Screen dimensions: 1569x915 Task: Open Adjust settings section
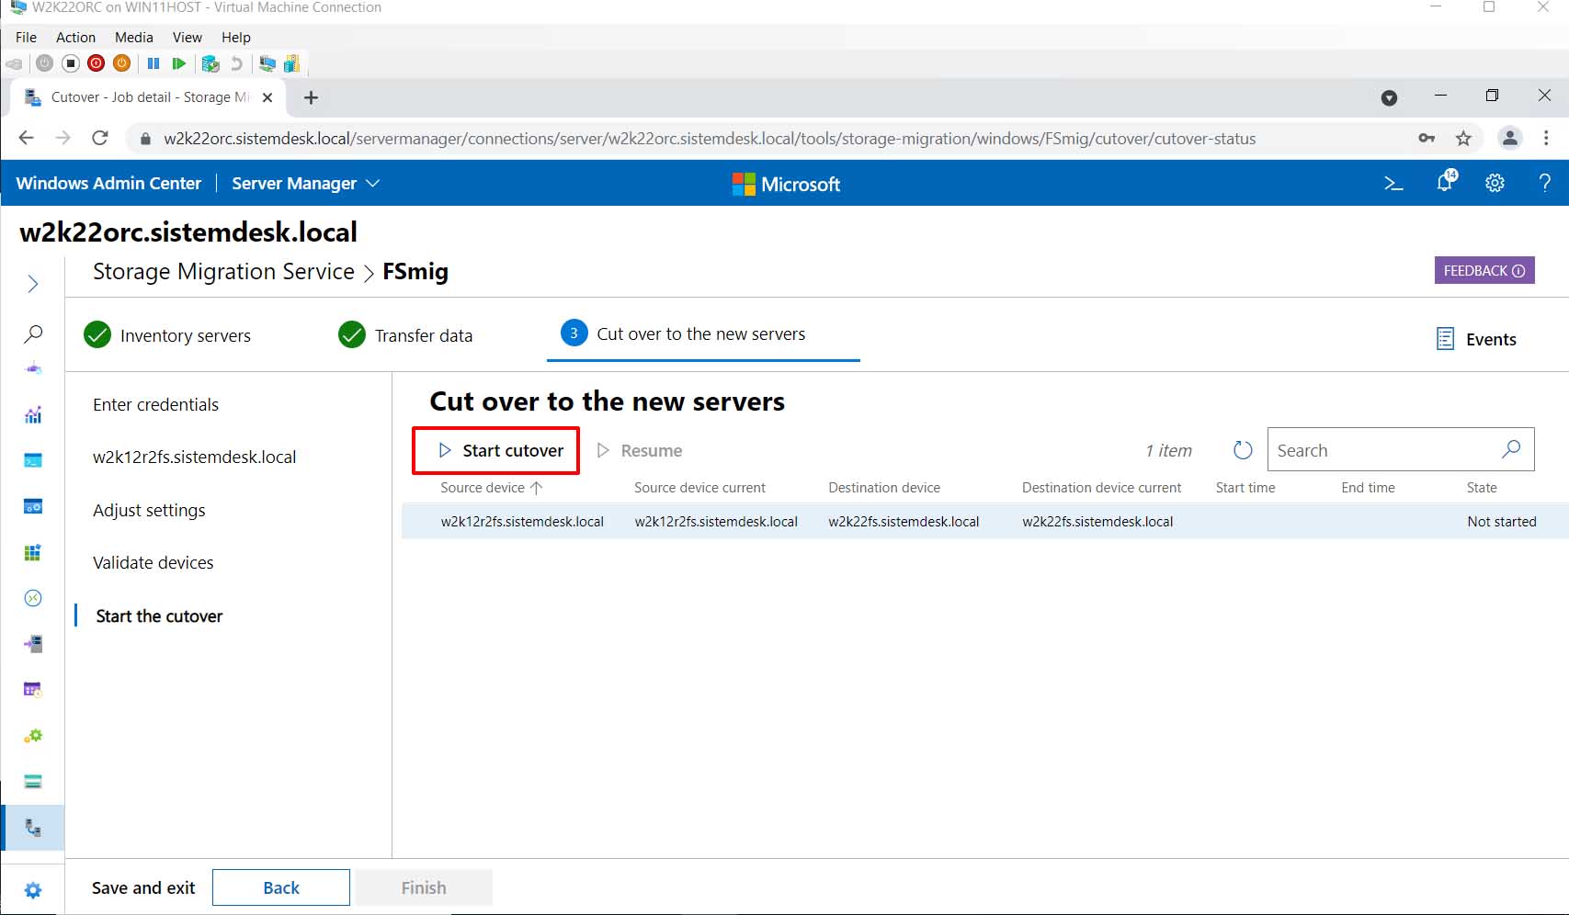click(149, 510)
